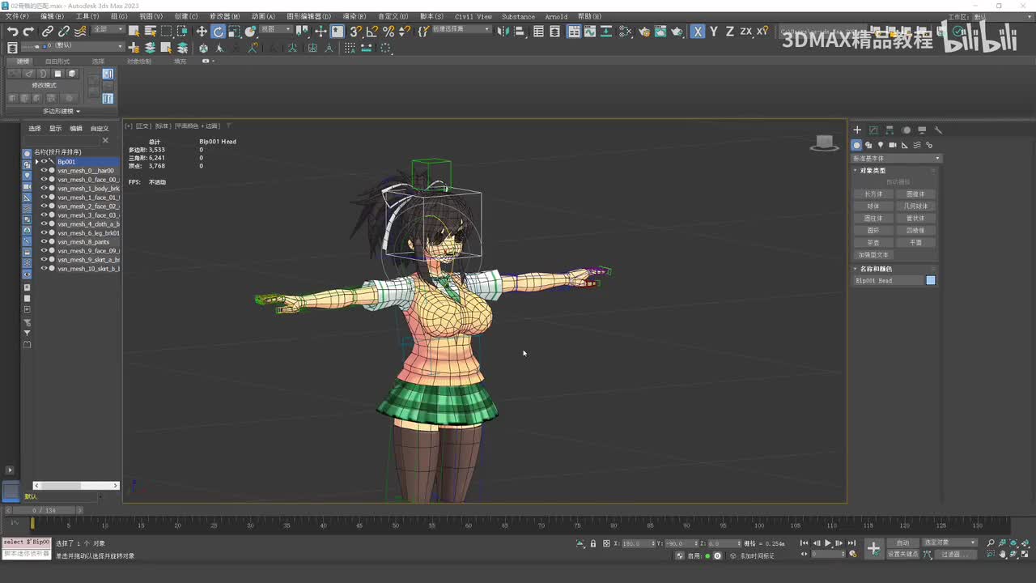Click the Zoom magnifier navigation icon
Screen dimensions: 1036x583
[x=991, y=543]
